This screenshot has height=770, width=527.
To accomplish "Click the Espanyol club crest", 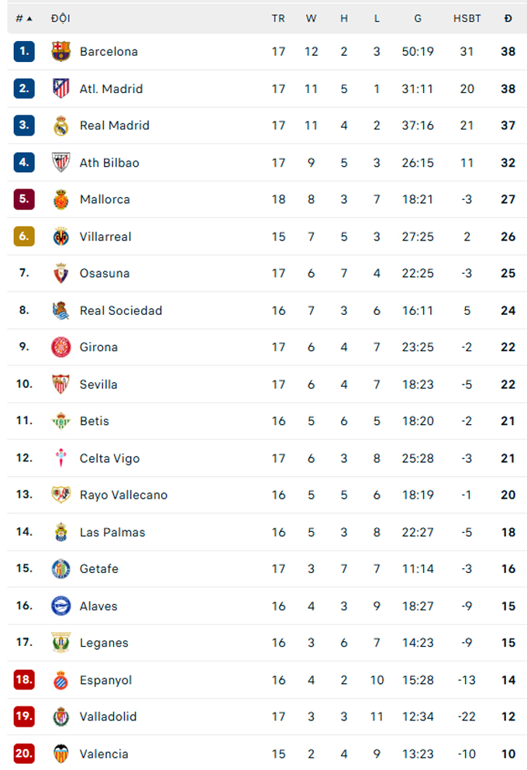I will coord(61,680).
